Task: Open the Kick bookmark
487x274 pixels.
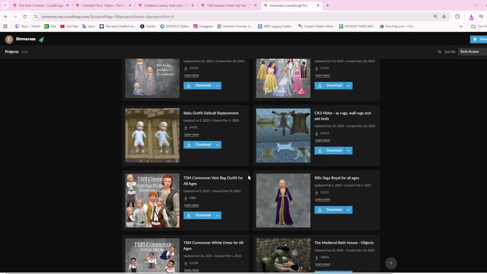Action: [50, 26]
